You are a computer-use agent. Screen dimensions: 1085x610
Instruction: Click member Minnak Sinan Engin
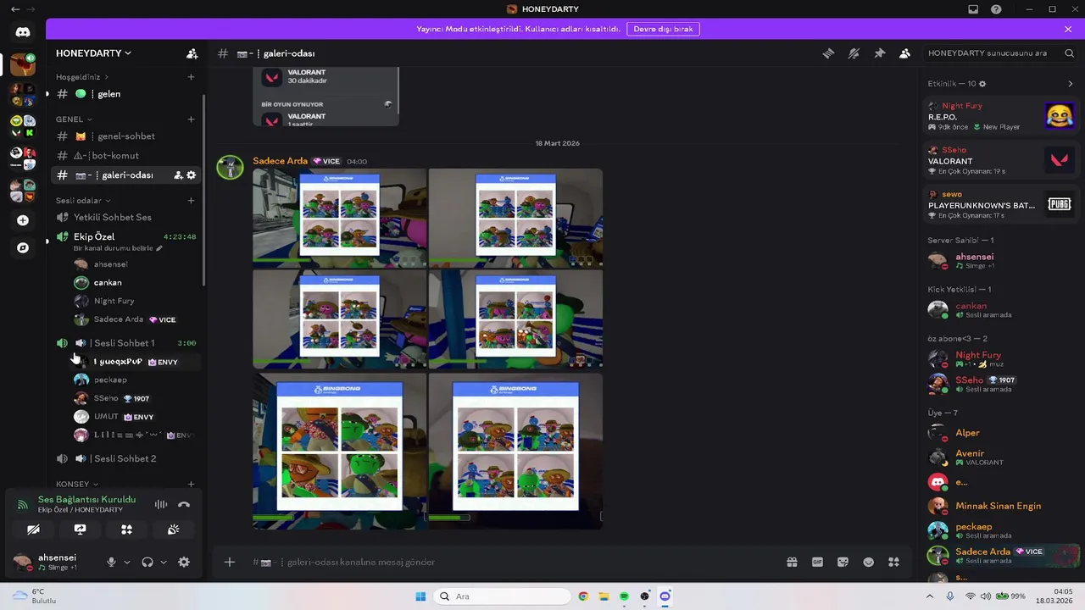[1000, 506]
